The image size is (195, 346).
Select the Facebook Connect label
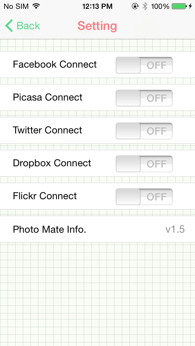[55, 65]
